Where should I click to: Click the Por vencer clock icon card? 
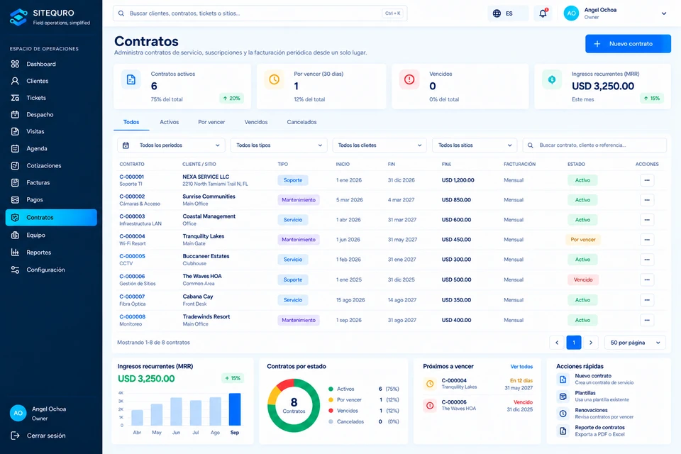coord(274,79)
